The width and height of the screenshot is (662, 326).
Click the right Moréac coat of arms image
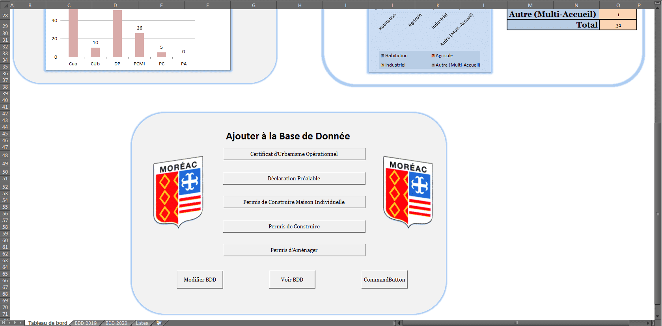[408, 192]
